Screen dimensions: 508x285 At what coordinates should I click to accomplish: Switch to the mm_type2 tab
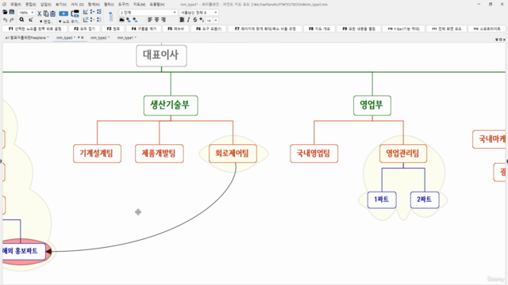[x=100, y=38]
